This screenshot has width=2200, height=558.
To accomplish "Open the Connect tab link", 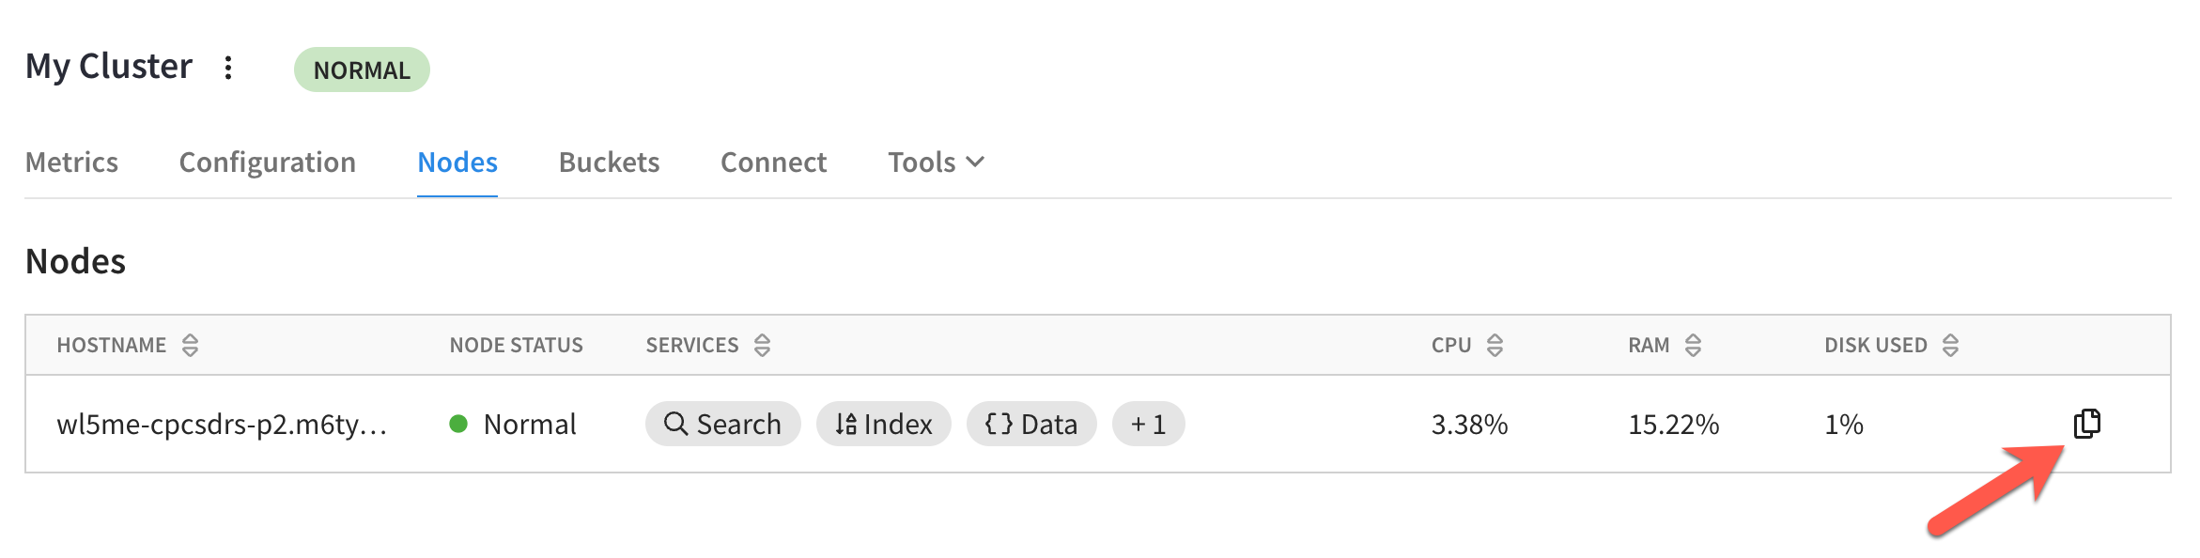I will 773,162.
